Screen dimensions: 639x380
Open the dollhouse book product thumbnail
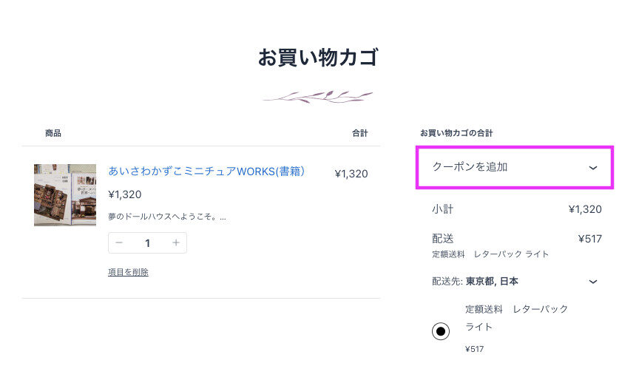65,195
